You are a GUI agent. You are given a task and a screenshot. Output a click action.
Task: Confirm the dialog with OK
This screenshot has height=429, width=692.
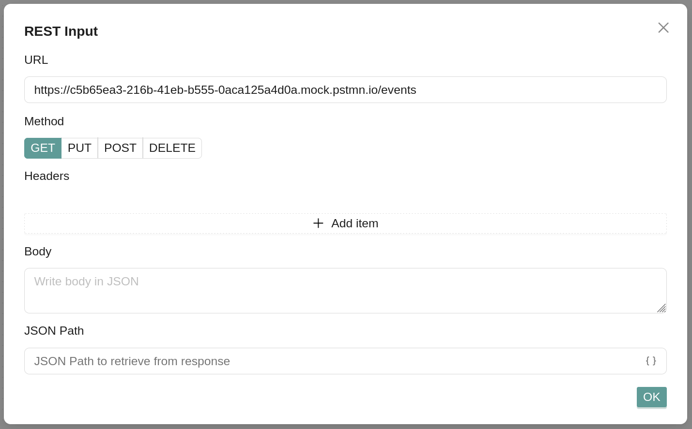[x=651, y=397]
